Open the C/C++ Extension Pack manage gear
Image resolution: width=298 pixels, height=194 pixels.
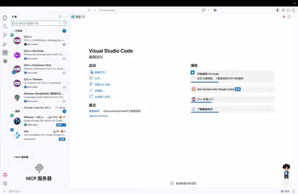pos(64,73)
